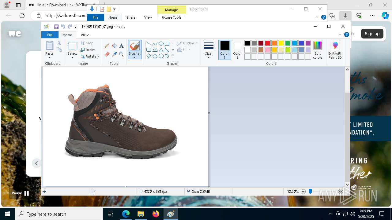Select the Magnifier tool

pyautogui.click(x=121, y=54)
